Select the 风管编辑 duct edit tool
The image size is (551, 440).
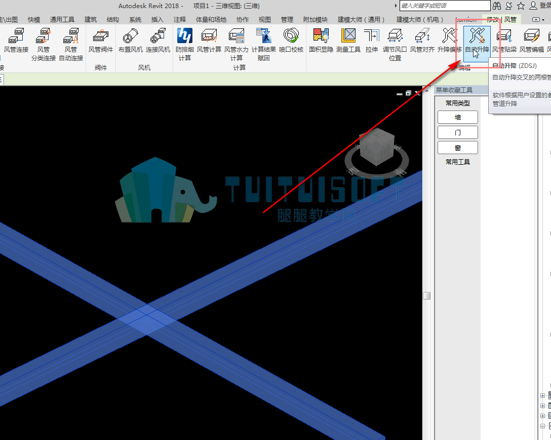tap(532, 41)
